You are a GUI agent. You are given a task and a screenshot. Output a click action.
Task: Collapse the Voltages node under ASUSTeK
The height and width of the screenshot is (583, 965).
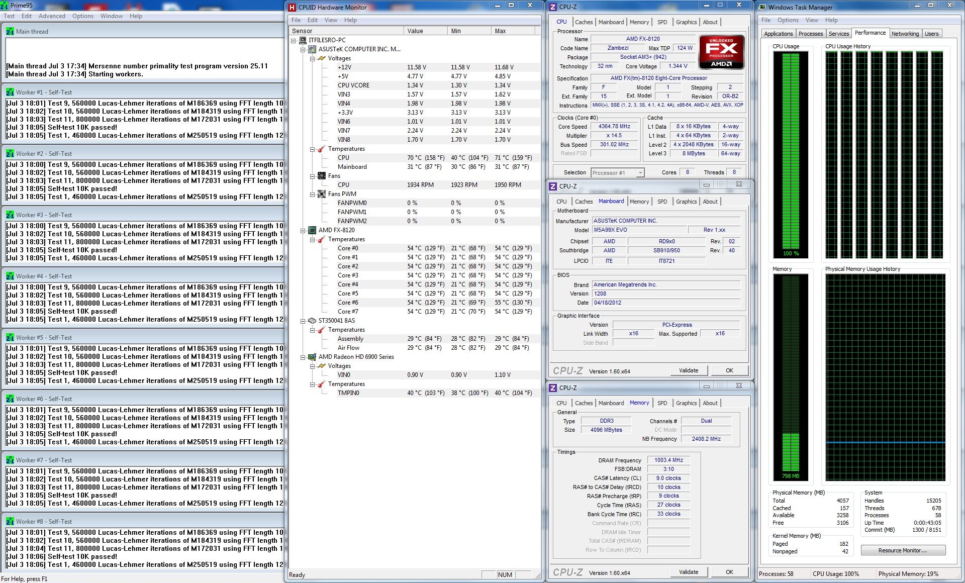(x=312, y=58)
